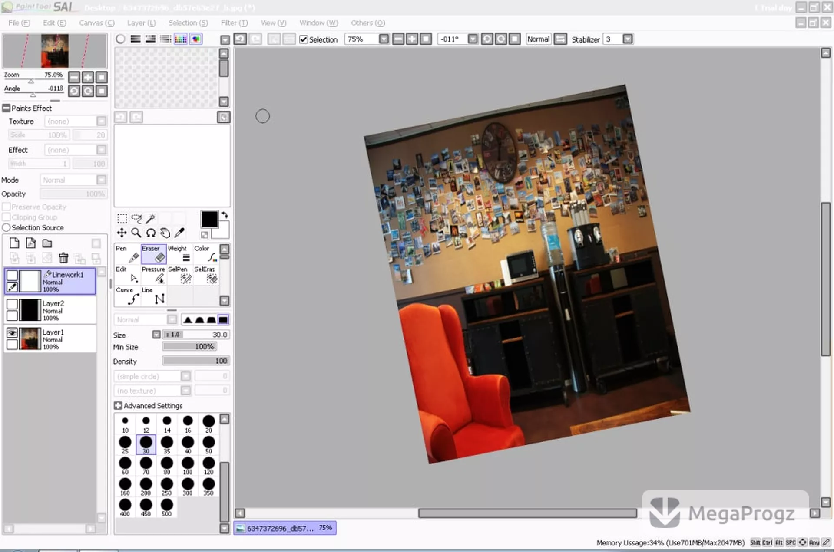The height and width of the screenshot is (552, 834).
Task: Choose the SelEras tool
Action: click(206, 275)
